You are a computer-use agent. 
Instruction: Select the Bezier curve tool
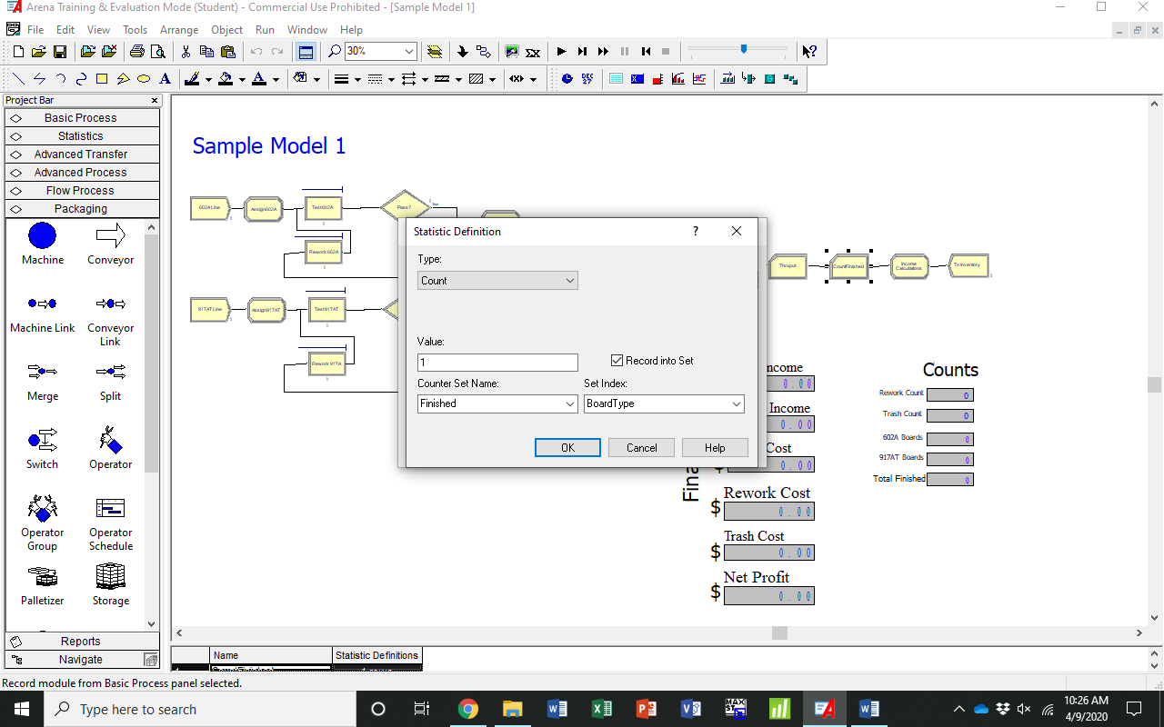tap(81, 79)
